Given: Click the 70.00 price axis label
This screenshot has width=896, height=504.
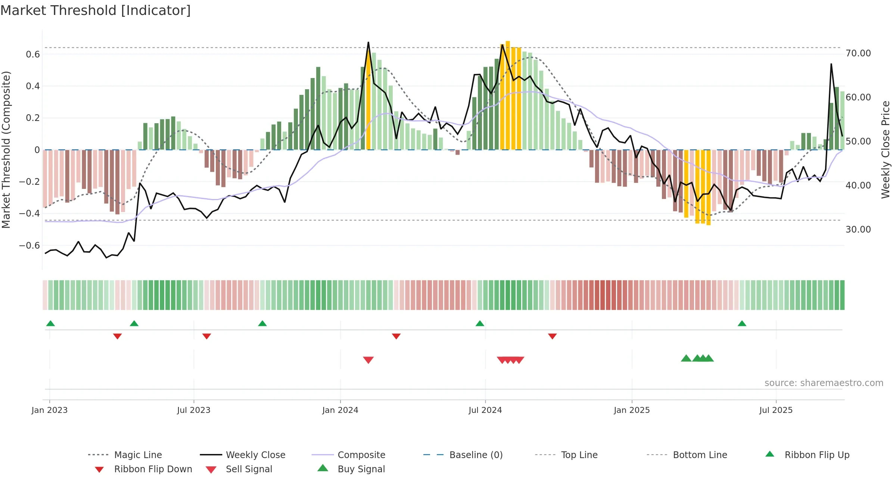Looking at the screenshot, I should 858,53.
